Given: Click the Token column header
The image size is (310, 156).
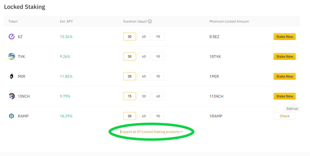Looking at the screenshot, I should (13, 21).
